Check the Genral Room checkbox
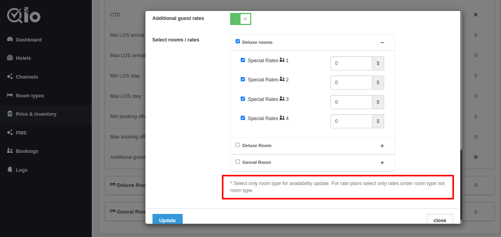 click(238, 162)
